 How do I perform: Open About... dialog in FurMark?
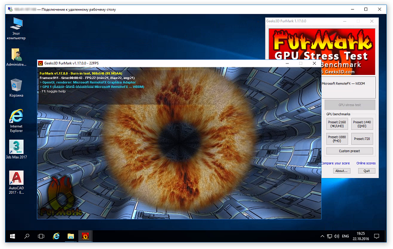342,171
